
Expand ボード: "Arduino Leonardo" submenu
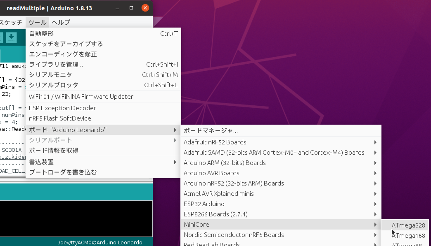pyautogui.click(x=103, y=130)
